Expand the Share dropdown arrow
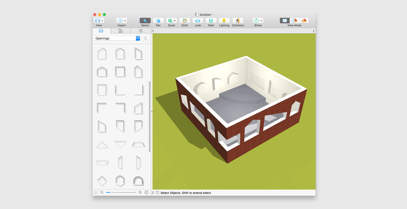 262,21
